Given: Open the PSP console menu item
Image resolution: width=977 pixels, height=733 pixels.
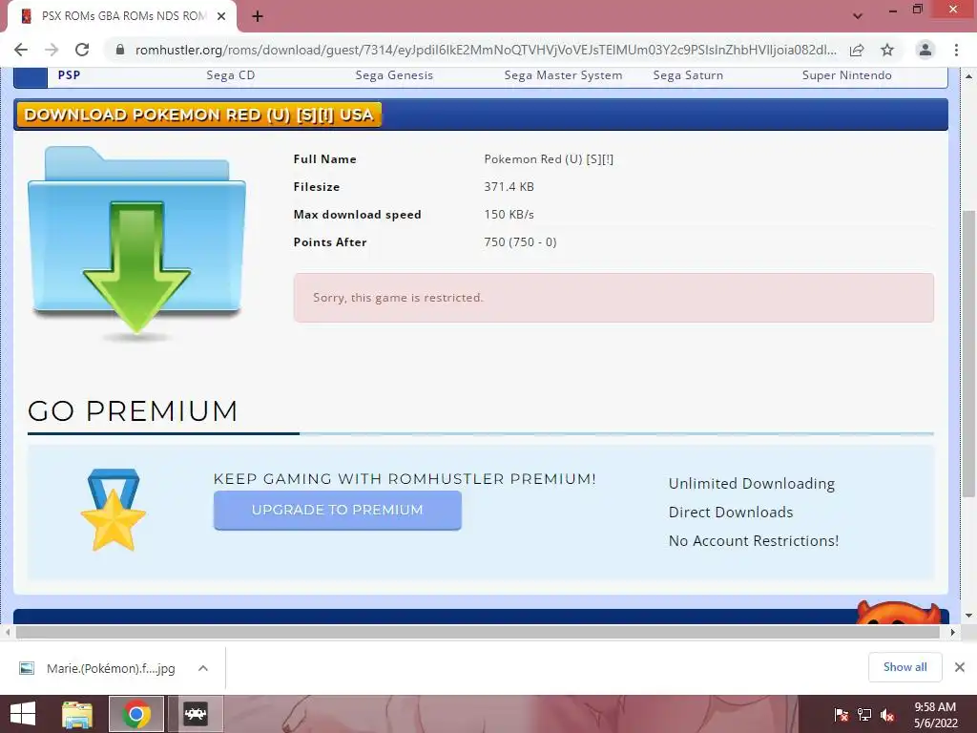Looking at the screenshot, I should [x=69, y=75].
